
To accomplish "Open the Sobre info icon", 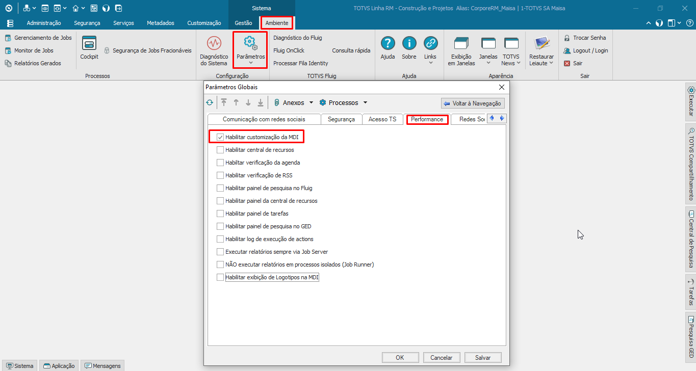I will 409,43.
